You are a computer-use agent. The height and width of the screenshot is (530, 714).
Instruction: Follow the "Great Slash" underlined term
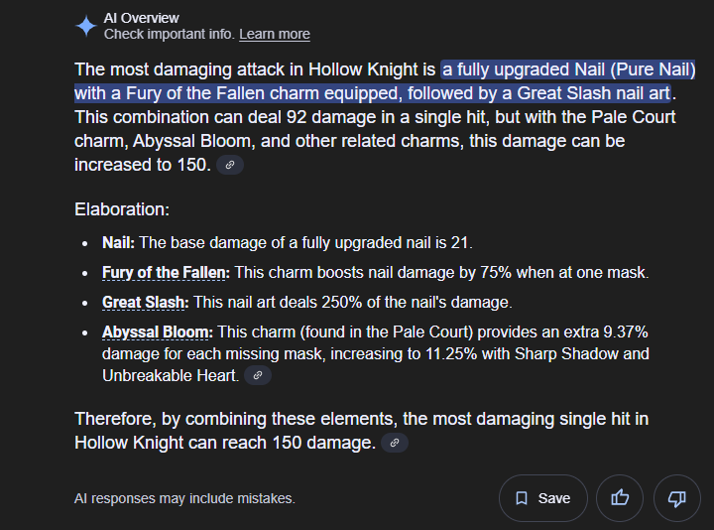click(x=145, y=302)
